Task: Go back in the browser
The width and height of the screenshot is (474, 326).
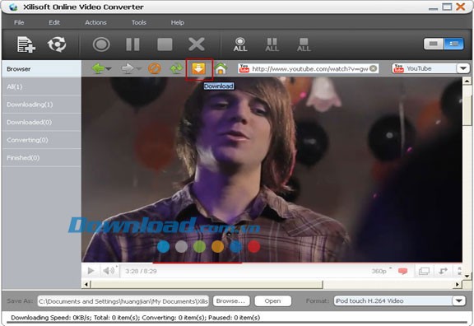Action: [x=98, y=68]
